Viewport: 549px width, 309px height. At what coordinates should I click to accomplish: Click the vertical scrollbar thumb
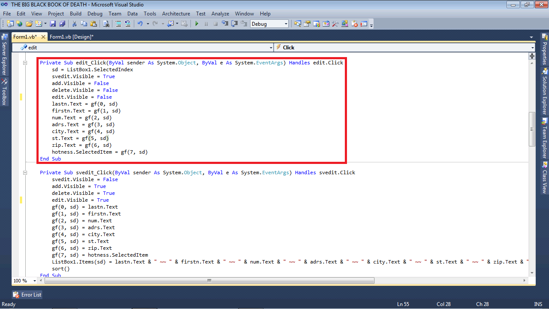532,129
